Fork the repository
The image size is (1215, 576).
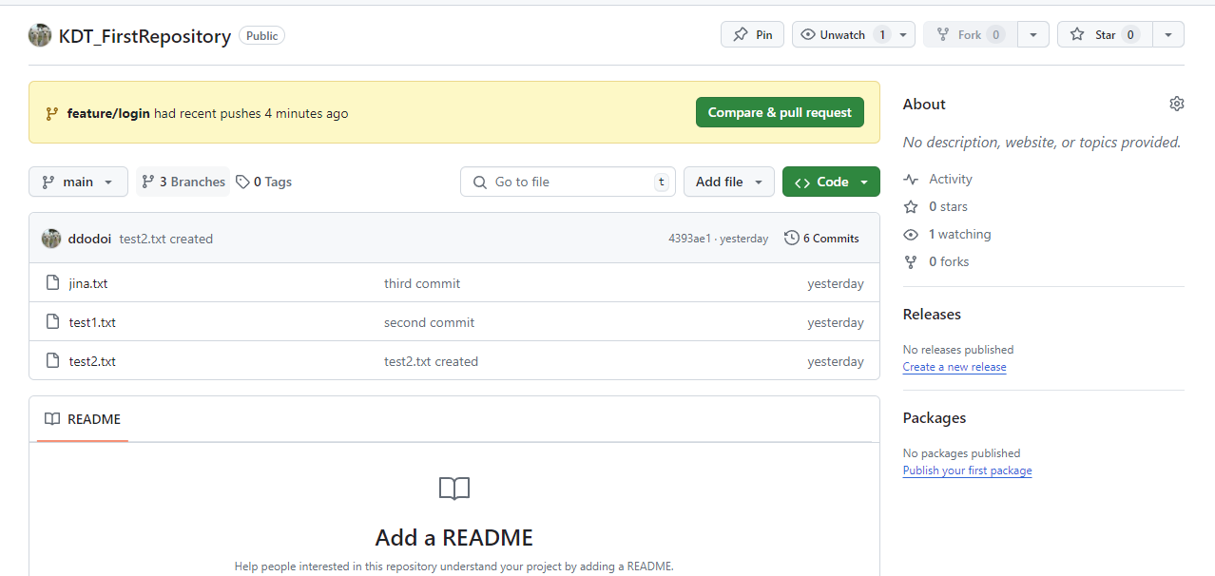point(970,34)
